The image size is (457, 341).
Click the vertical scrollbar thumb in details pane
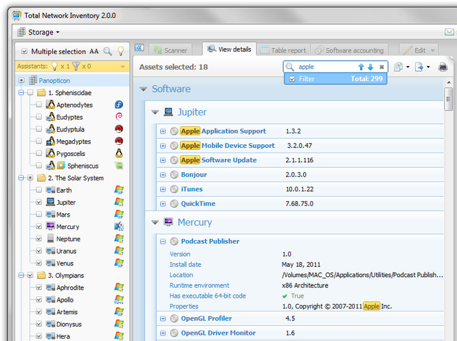(x=448, y=99)
